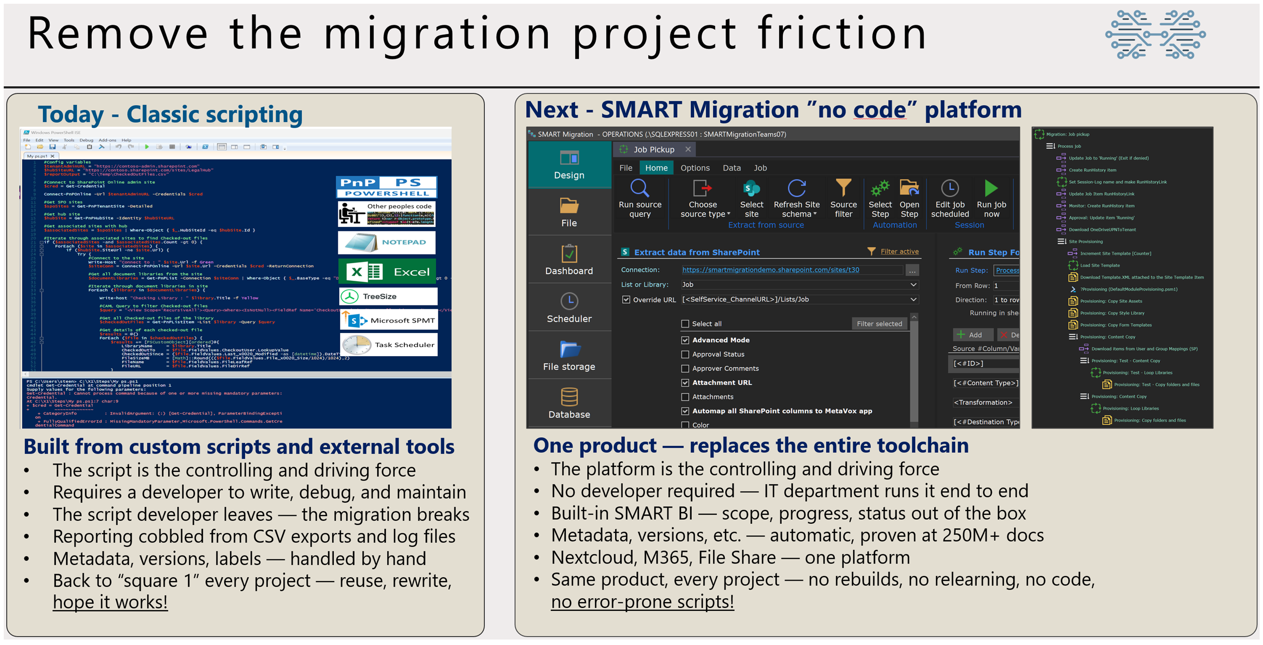The height and width of the screenshot is (645, 1263).
Task: Switch to the Home ribbon tab
Action: (x=656, y=168)
